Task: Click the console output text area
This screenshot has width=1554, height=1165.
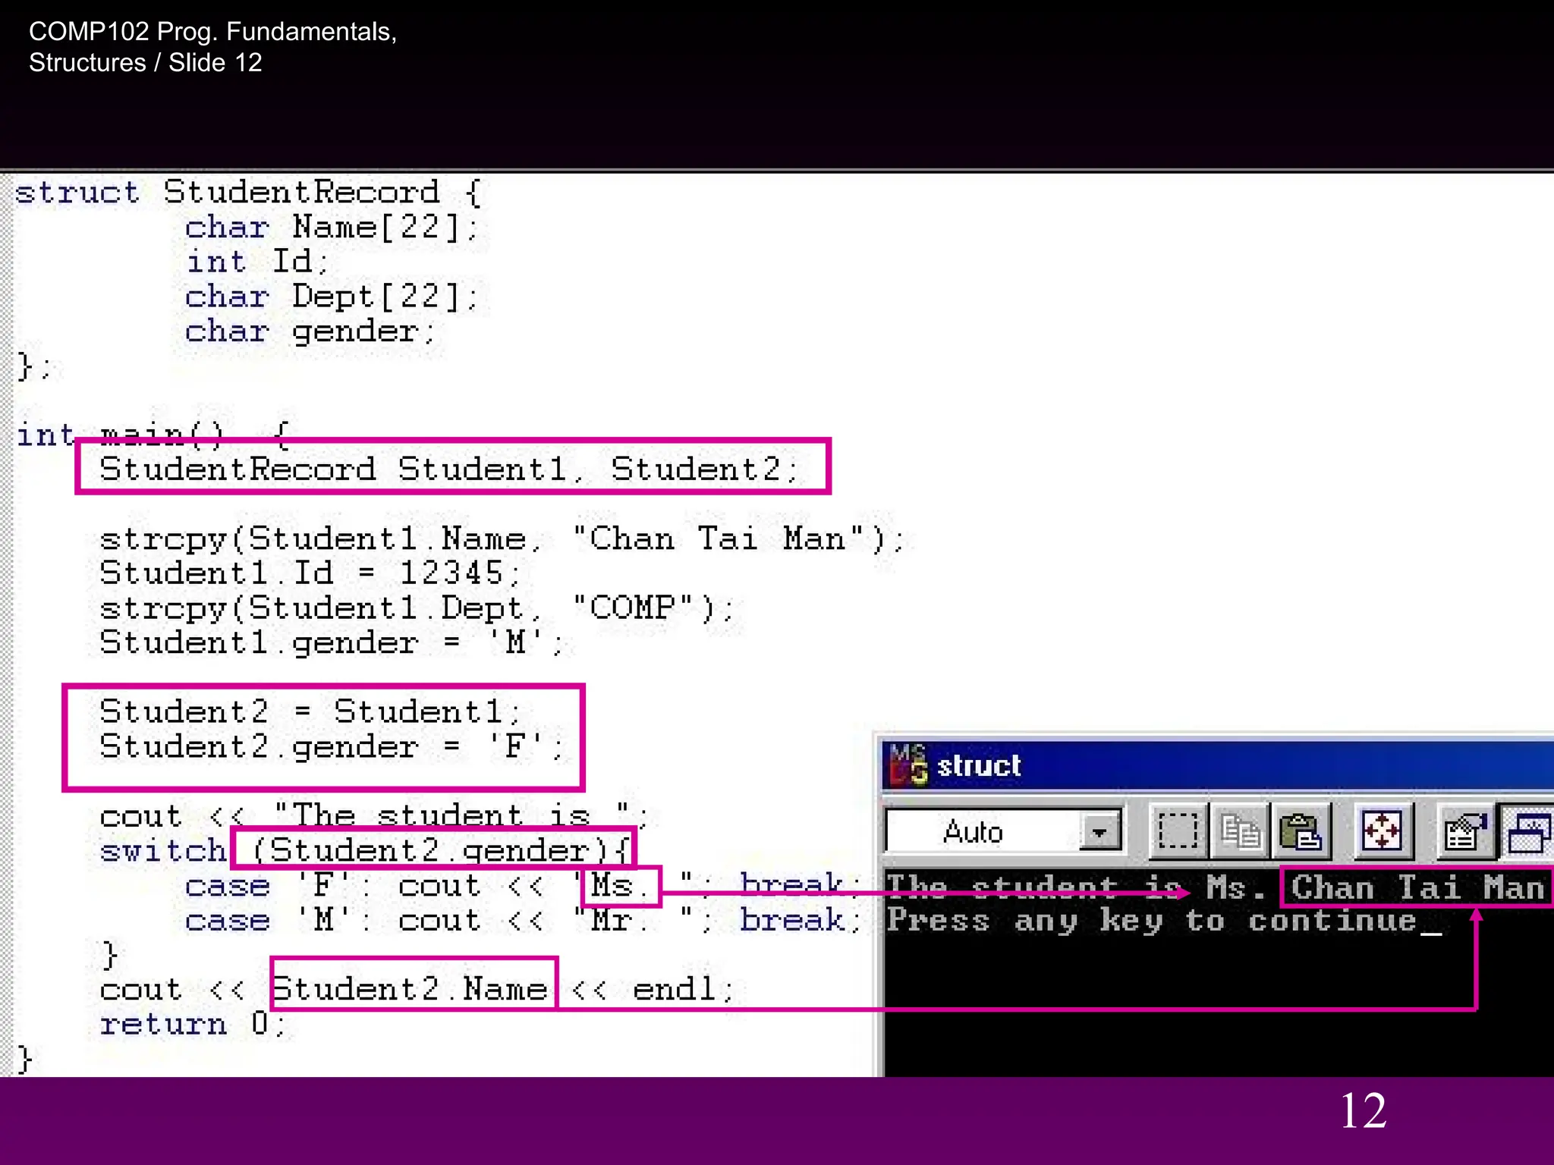Action: coord(1214,1001)
